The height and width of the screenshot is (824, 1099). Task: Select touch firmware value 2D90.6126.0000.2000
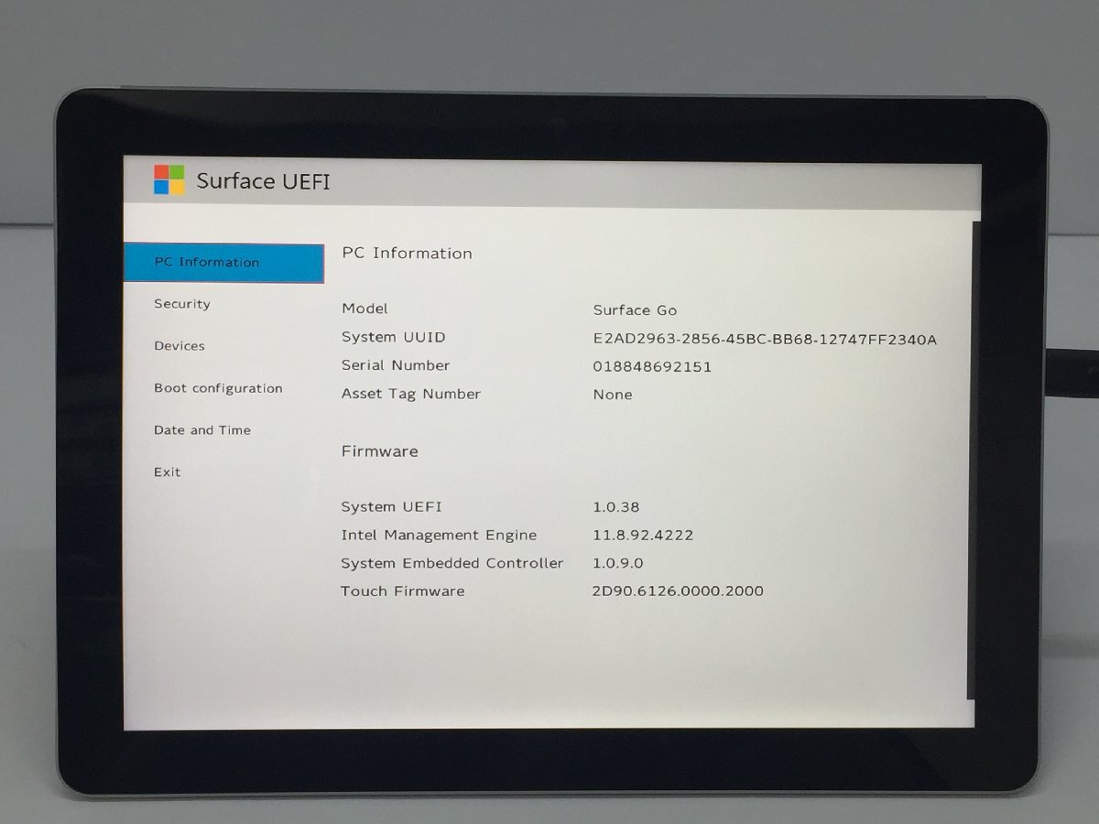tap(678, 591)
